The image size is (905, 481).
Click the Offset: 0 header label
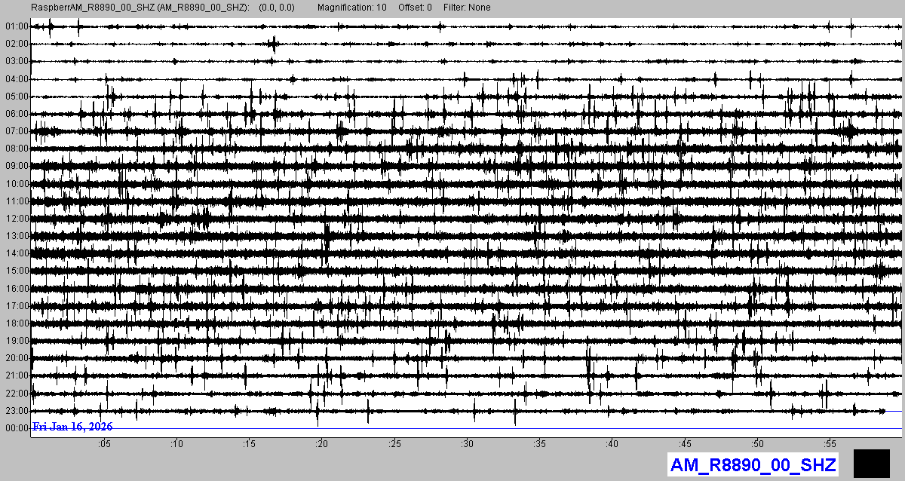[416, 8]
